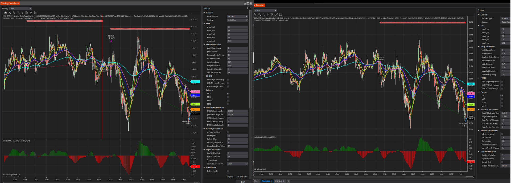Open indicators icon in left chart toolbar
This screenshot has width=511, height=183.
pos(31,13)
